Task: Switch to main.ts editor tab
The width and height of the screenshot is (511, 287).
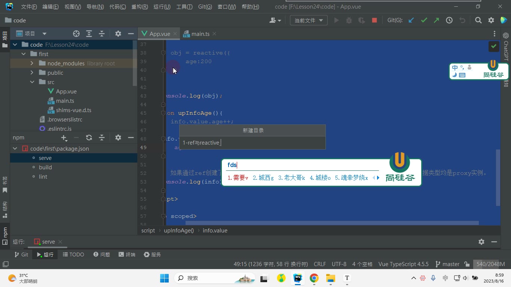Action: 201,34
